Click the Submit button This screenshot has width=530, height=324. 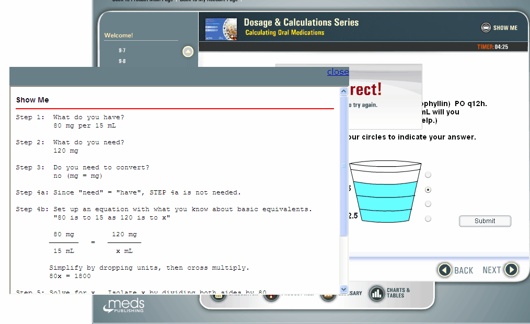click(x=485, y=221)
